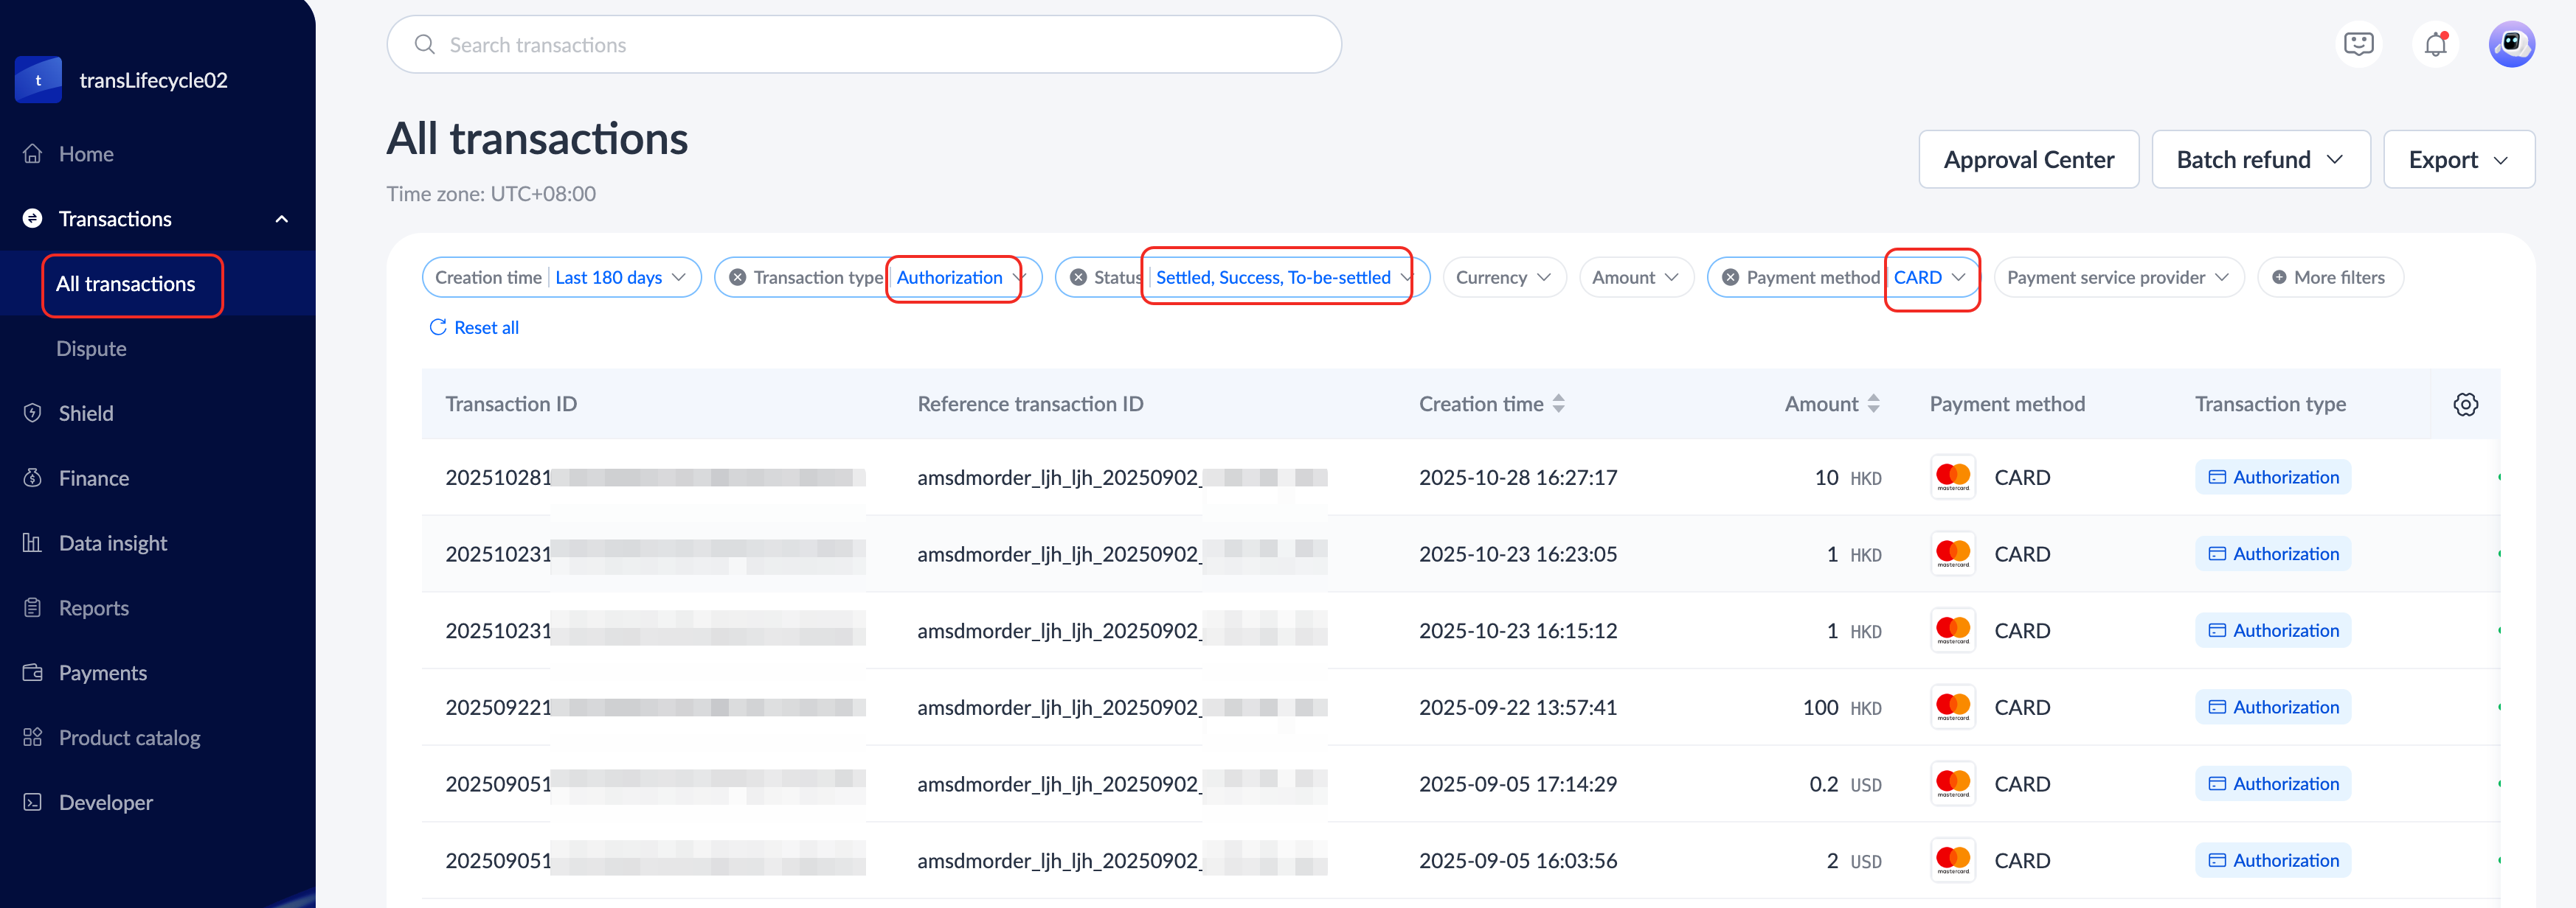
Task: Click the Approval Center button
Action: pyautogui.click(x=2028, y=160)
